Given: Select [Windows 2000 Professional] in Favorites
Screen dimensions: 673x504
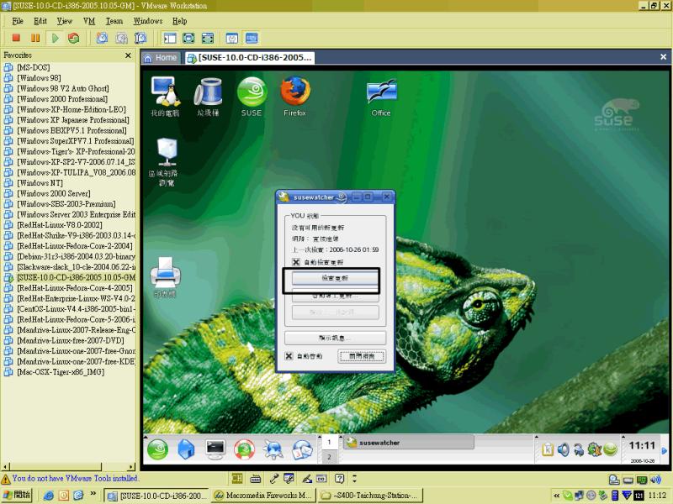Looking at the screenshot, I should click(x=62, y=99).
